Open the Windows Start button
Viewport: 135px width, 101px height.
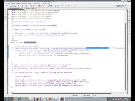(x=7, y=99)
